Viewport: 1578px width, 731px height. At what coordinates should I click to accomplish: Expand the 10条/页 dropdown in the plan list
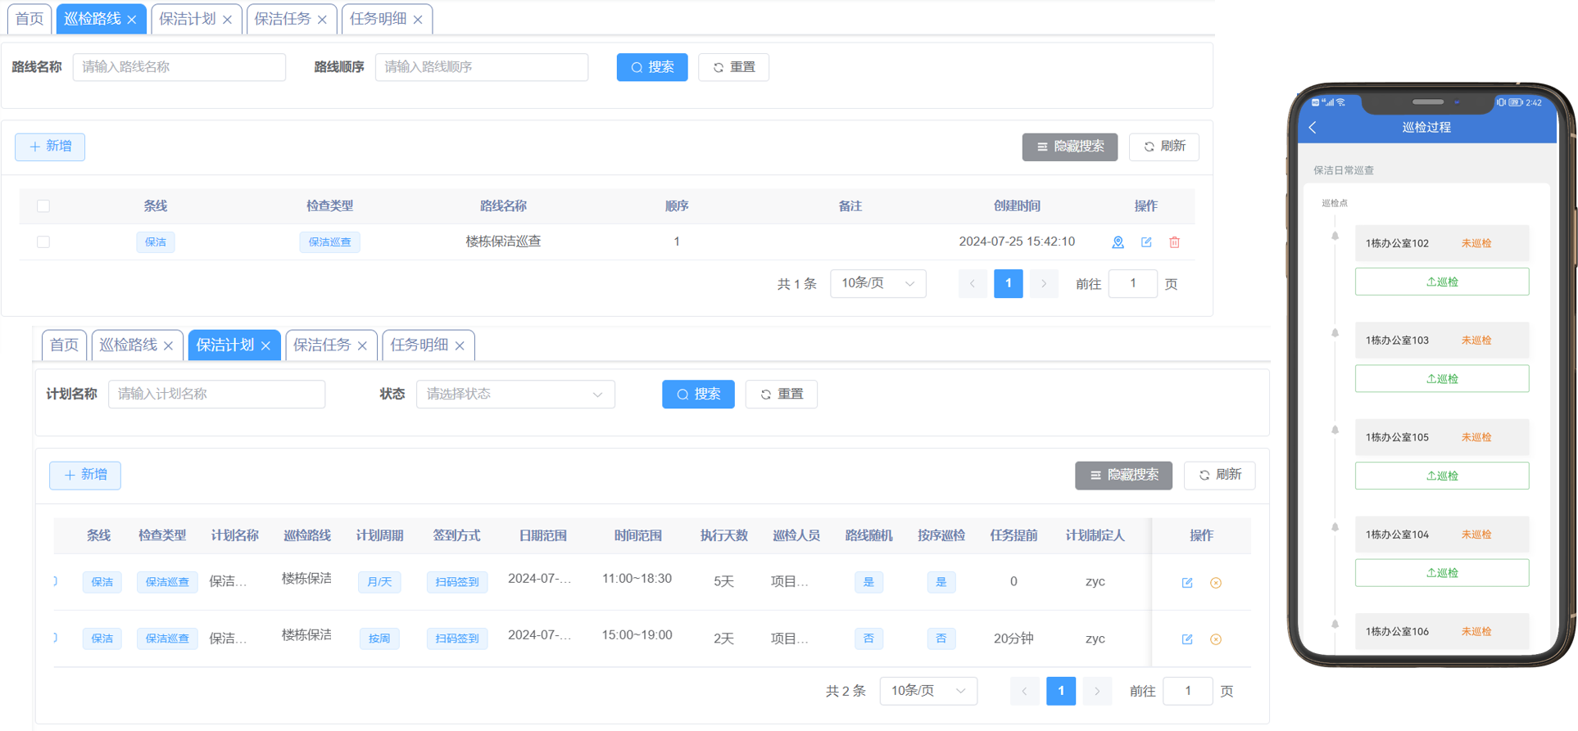[927, 692]
